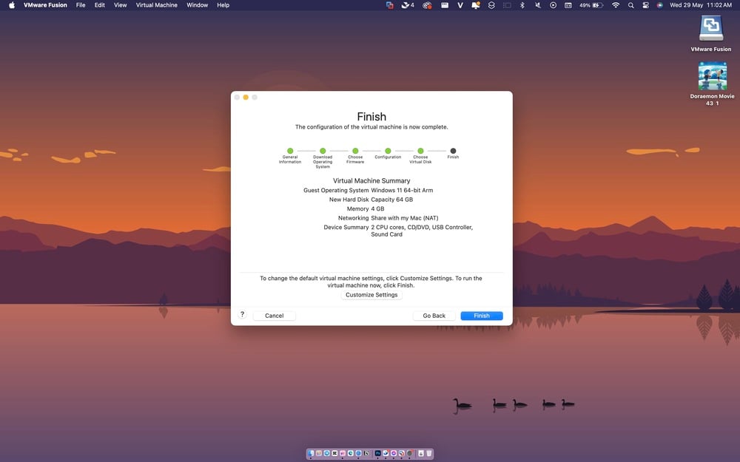This screenshot has height=462, width=740.
Task: Open Spotlight search from the menu bar
Action: point(630,5)
